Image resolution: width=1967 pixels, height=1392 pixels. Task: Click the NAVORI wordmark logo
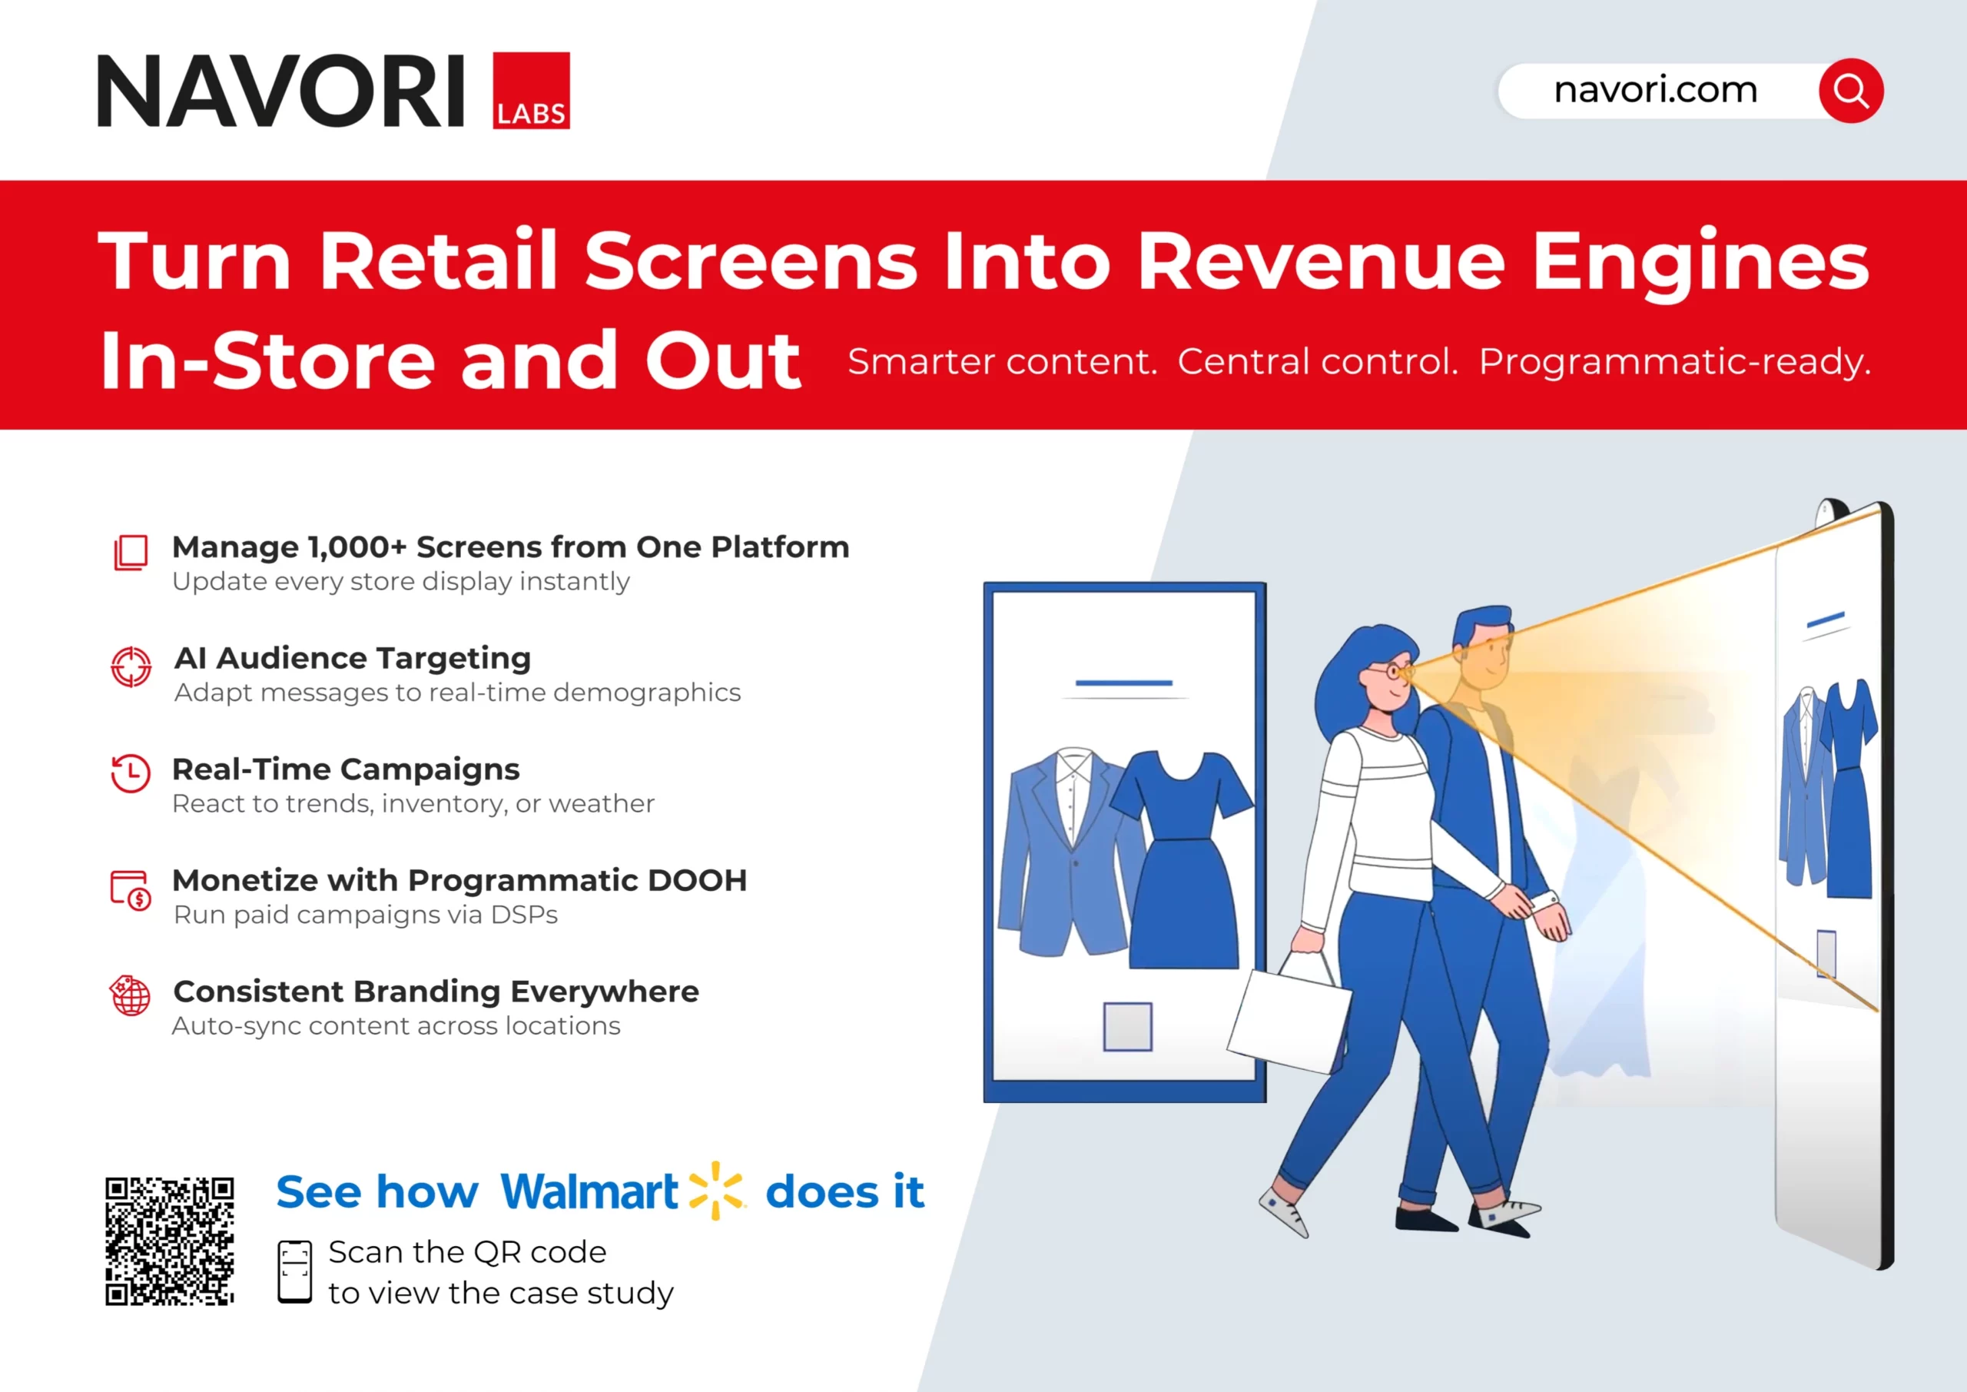[281, 91]
